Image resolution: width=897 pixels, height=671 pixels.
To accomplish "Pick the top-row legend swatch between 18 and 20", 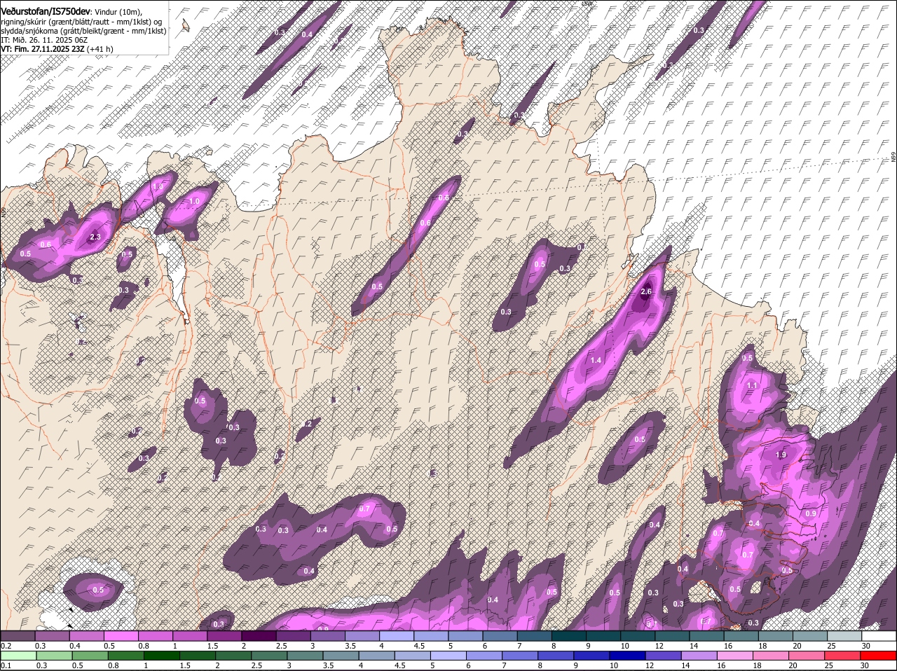I will pyautogui.click(x=776, y=636).
